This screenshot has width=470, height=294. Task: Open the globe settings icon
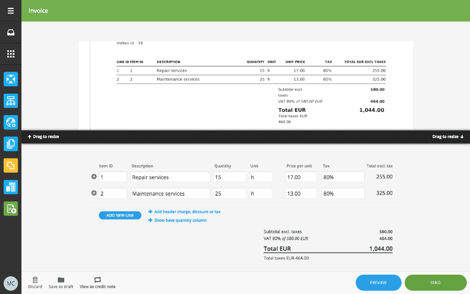(11, 122)
